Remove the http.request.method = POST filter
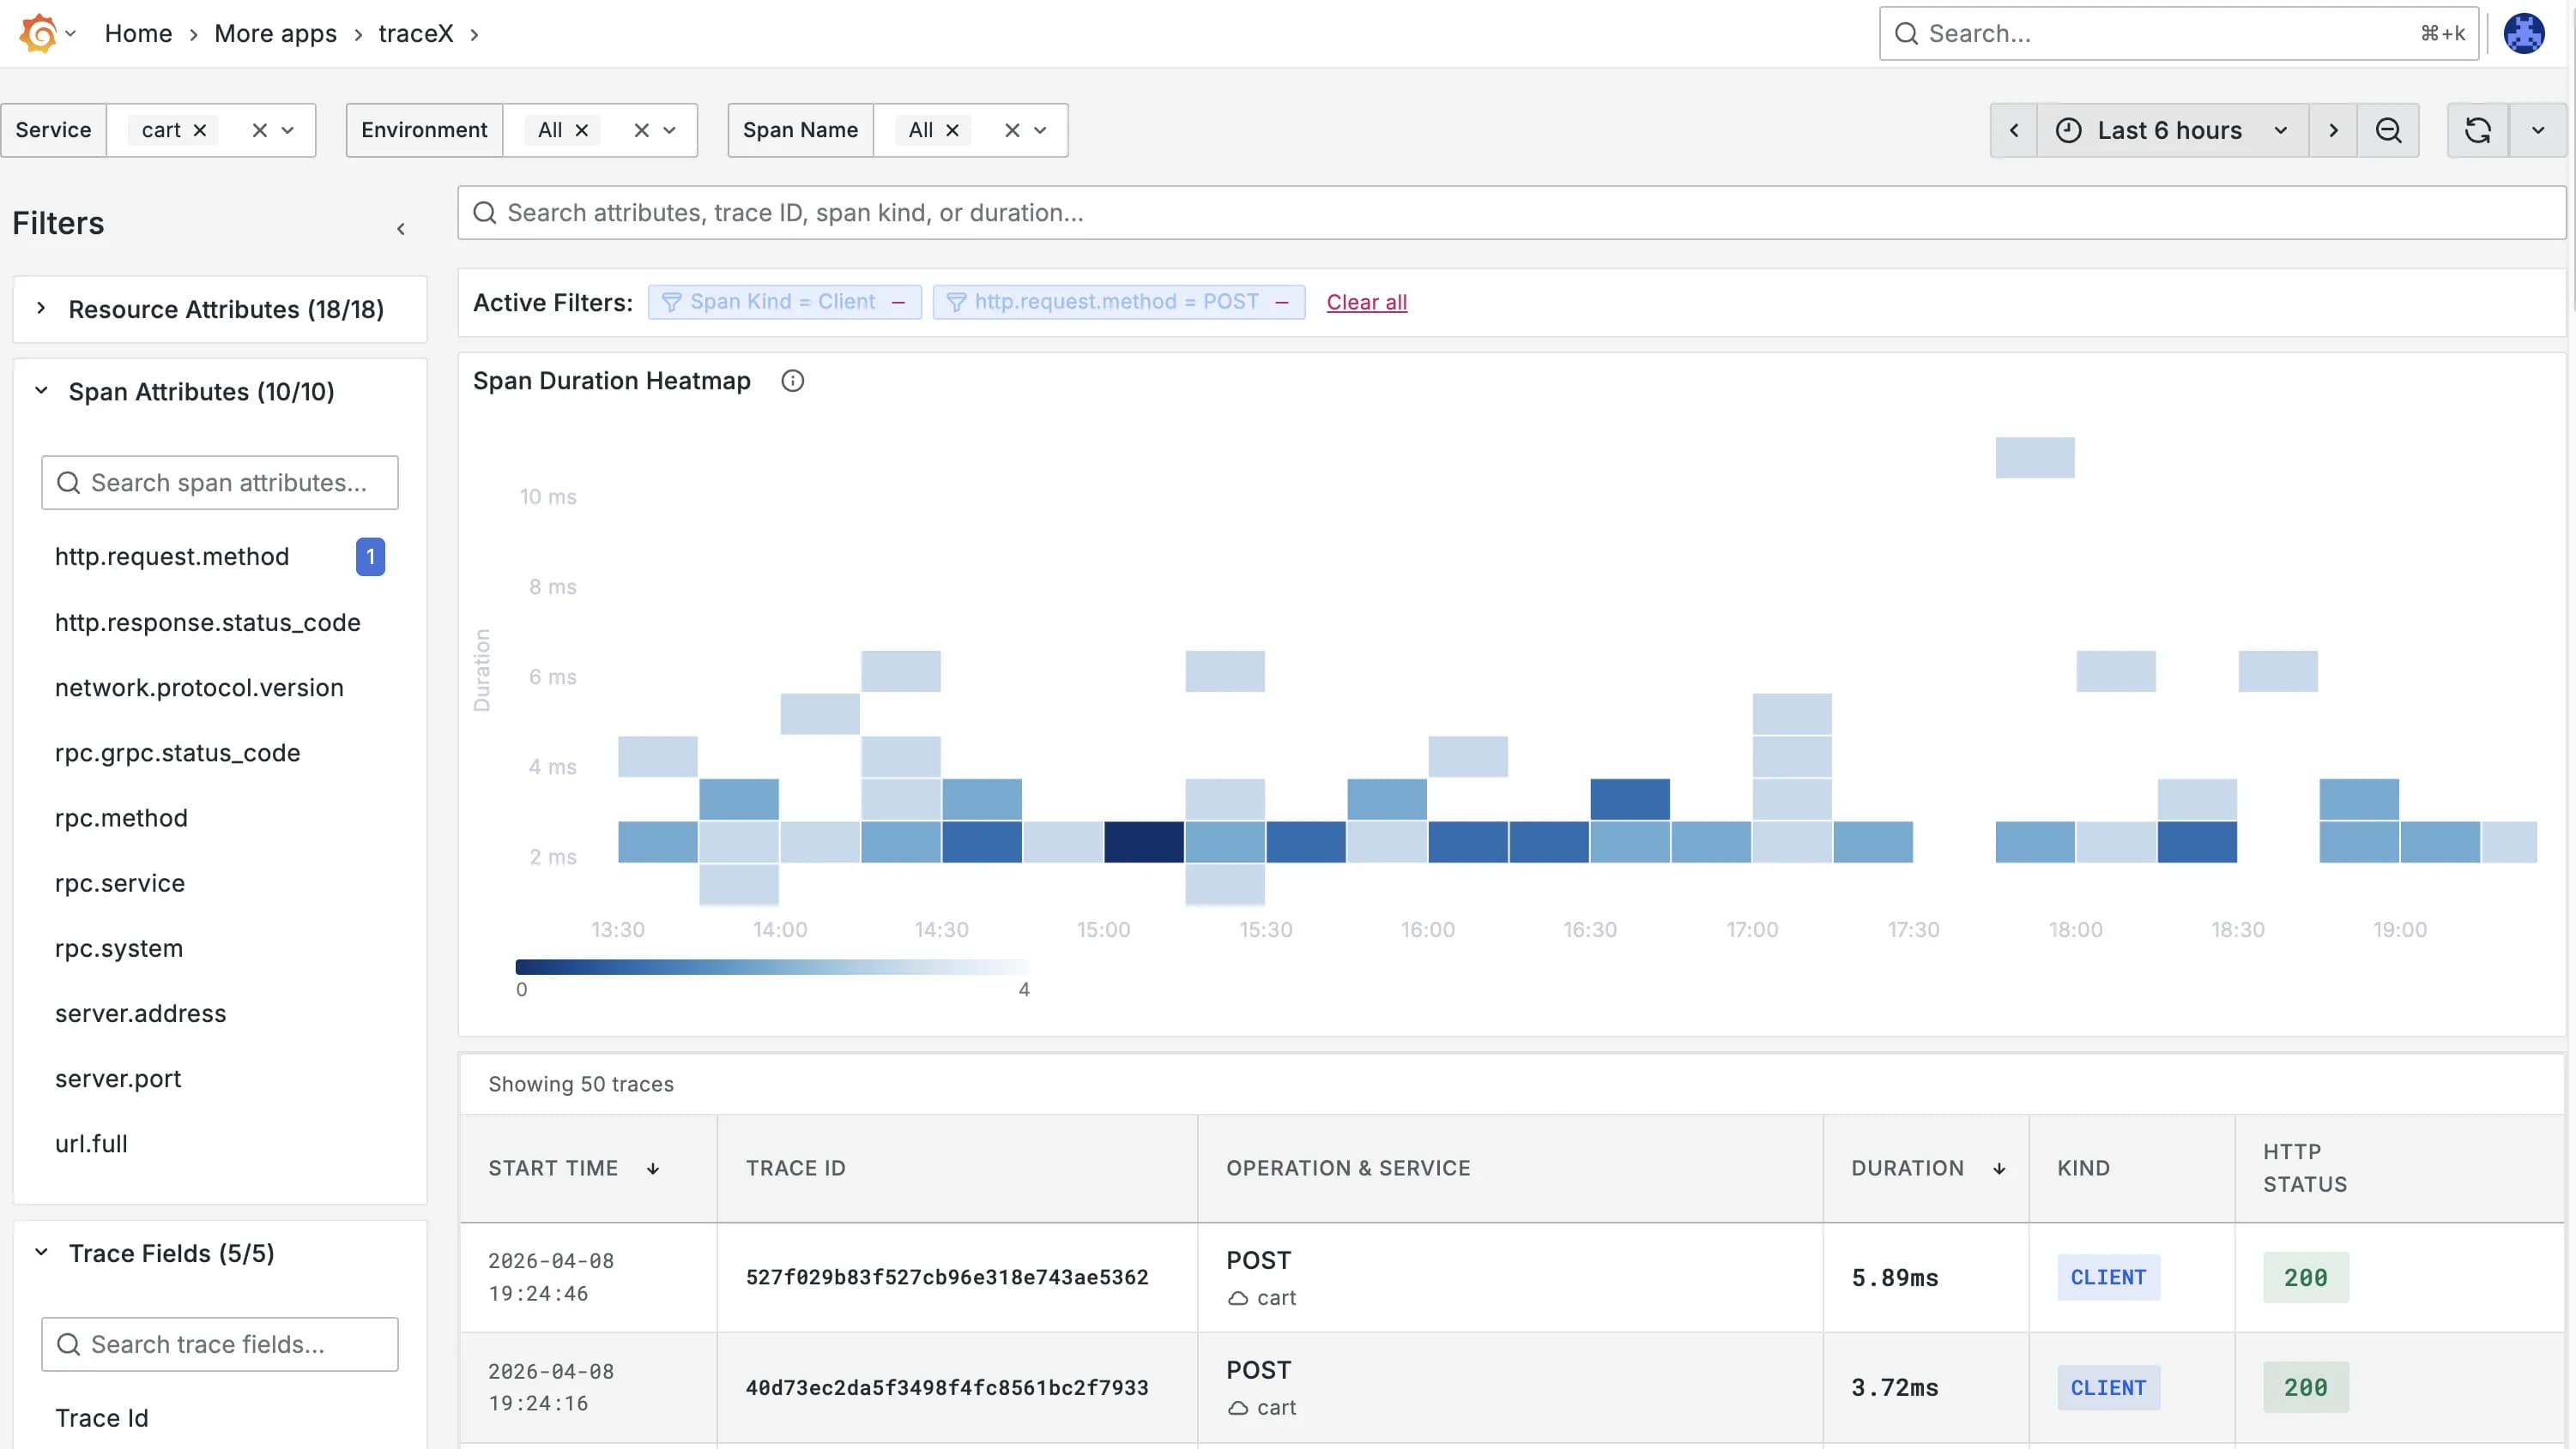This screenshot has height=1449, width=2576. click(1282, 302)
